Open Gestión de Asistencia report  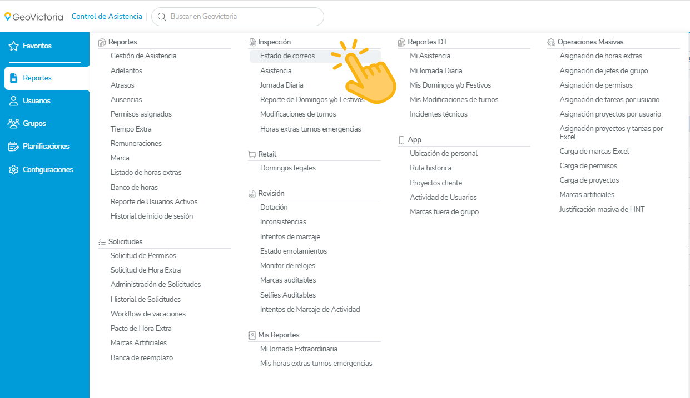point(143,56)
